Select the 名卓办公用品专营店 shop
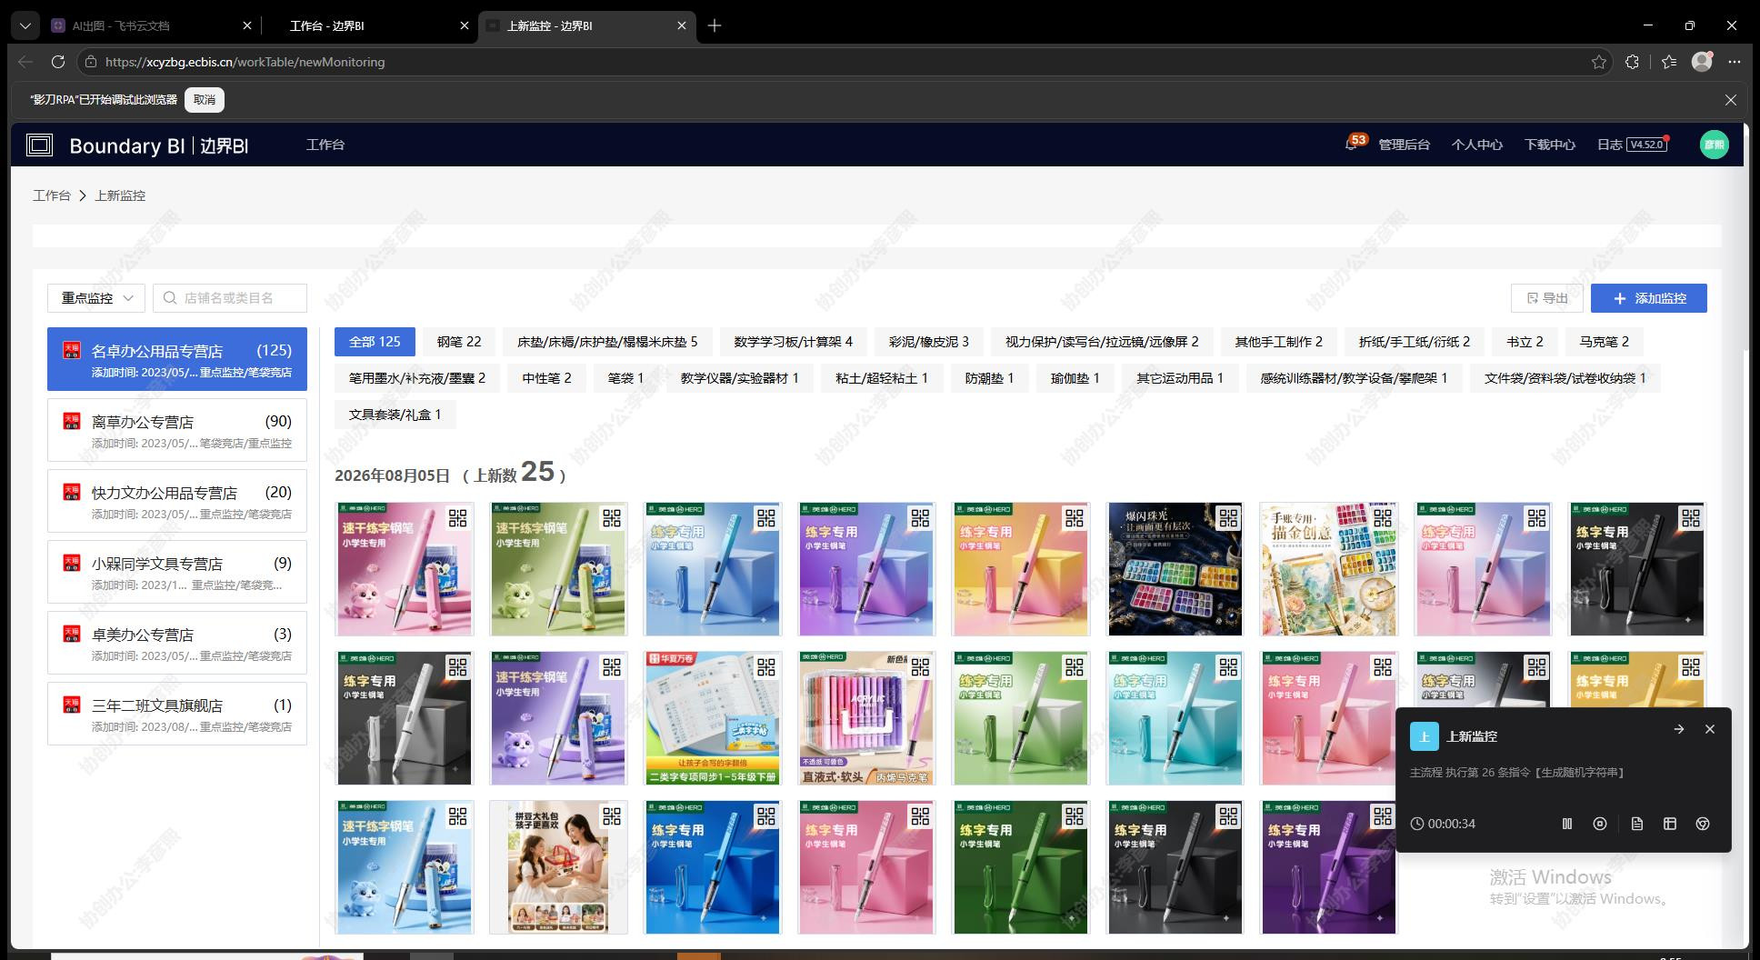Image resolution: width=1760 pixels, height=960 pixels. [x=177, y=359]
